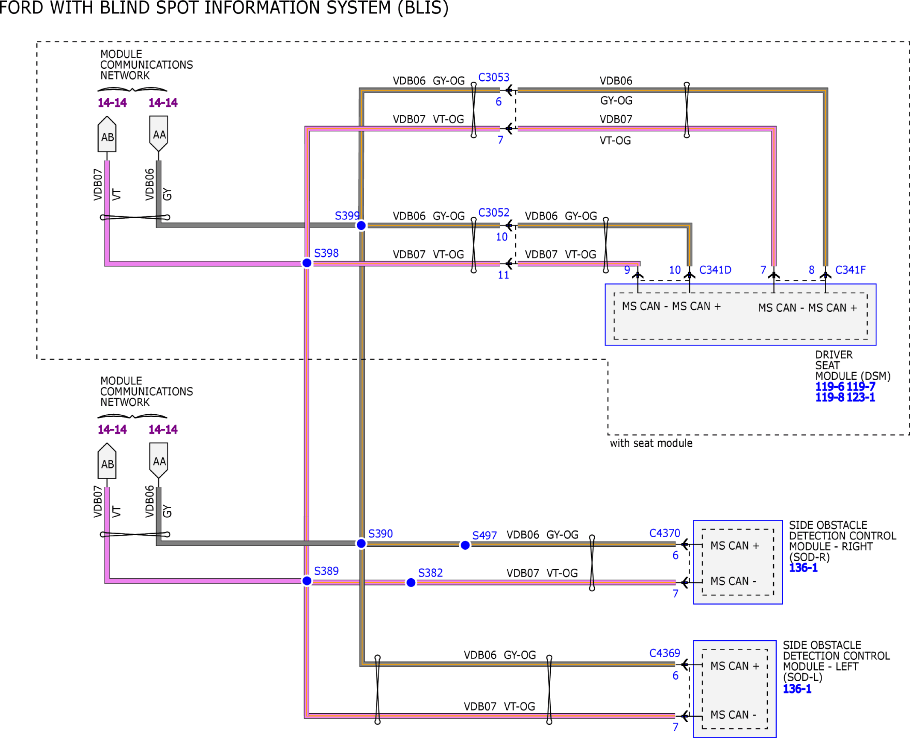Click connector label C341D
Screen dimensions: 910x738
coord(715,270)
